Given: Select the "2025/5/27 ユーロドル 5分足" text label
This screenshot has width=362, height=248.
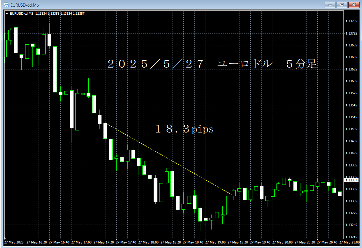Looking at the screenshot, I should click(212, 65).
